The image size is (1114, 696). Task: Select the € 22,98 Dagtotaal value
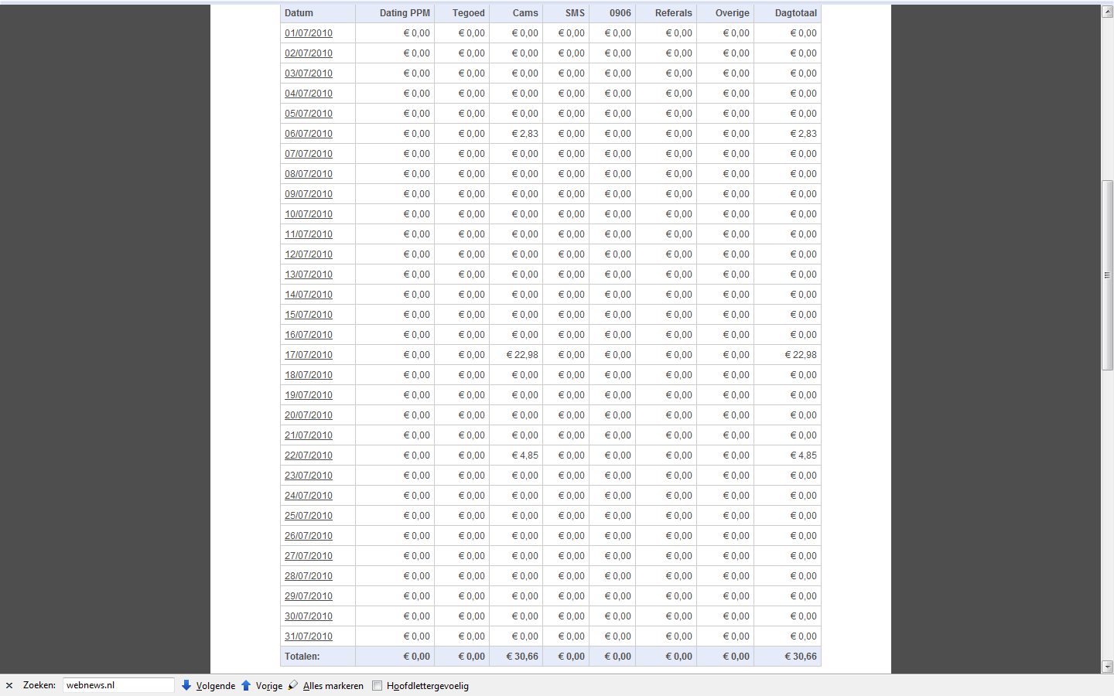click(x=801, y=355)
